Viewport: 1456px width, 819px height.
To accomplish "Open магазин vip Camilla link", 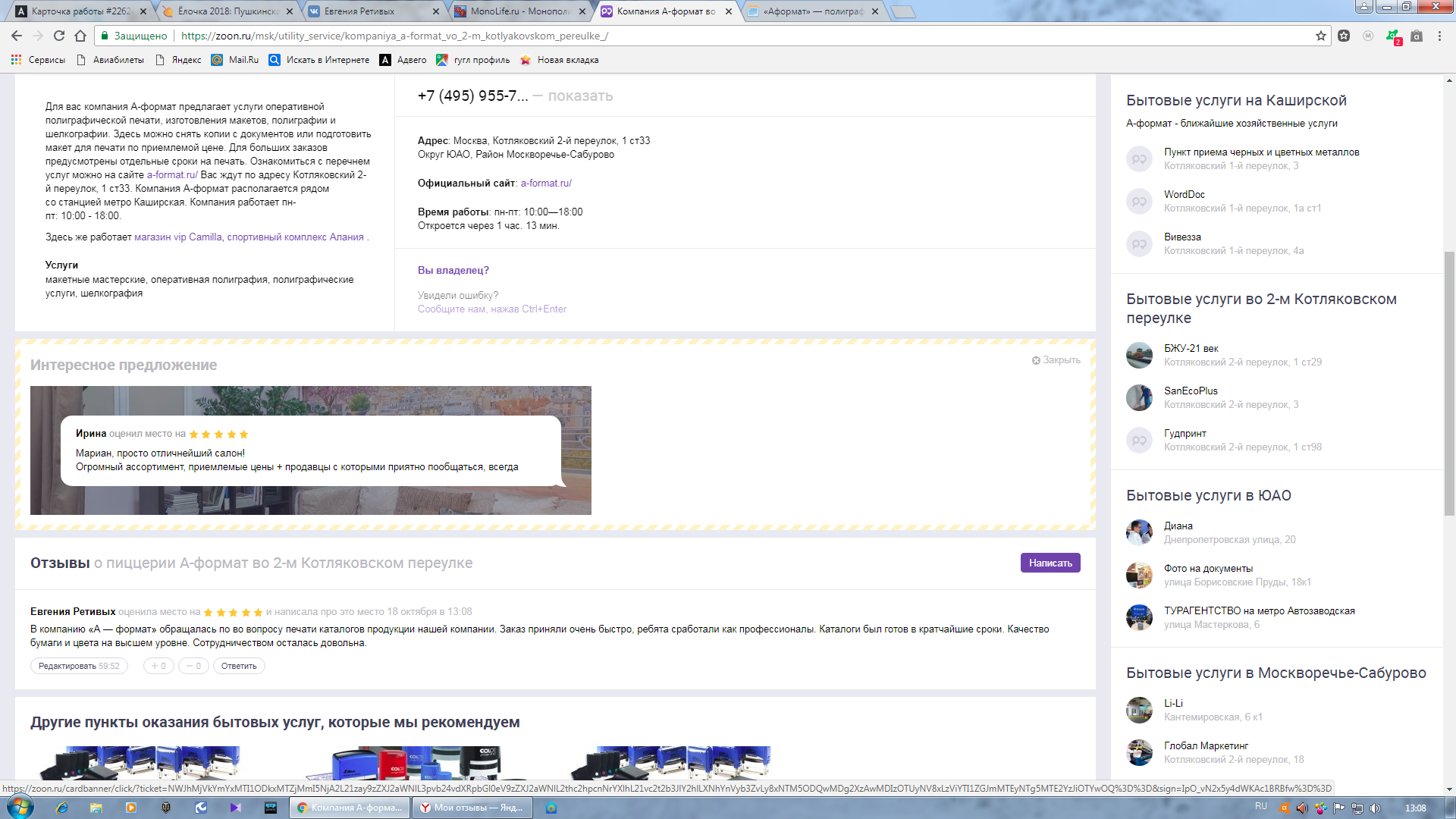I will coord(178,237).
